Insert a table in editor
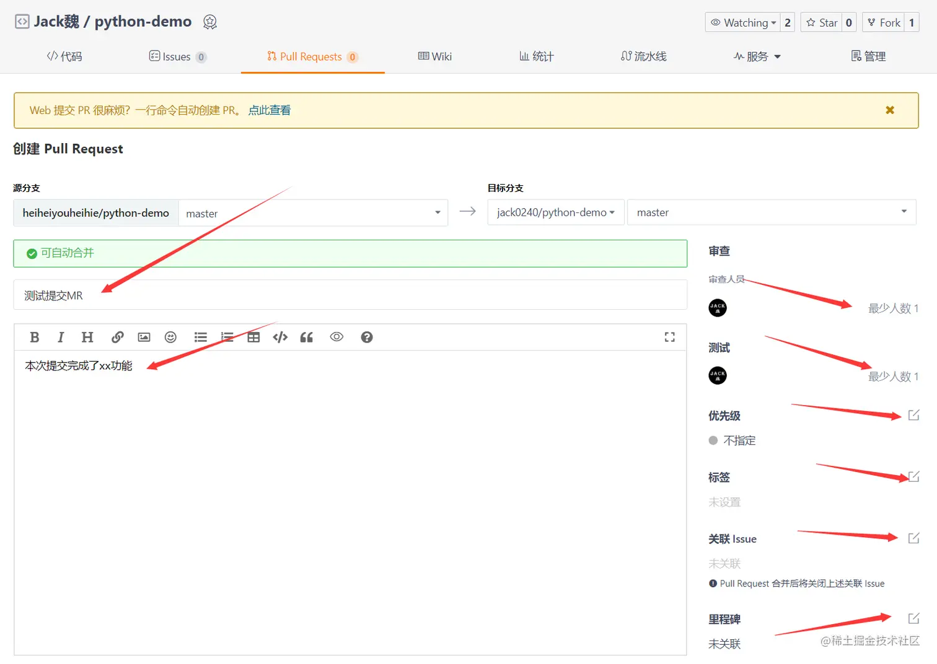This screenshot has height=664, width=937. tap(253, 337)
